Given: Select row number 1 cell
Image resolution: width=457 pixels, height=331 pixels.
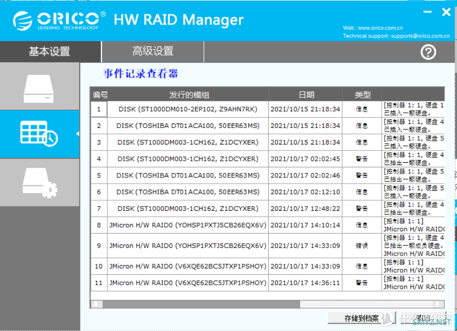Looking at the screenshot, I should click(99, 109).
